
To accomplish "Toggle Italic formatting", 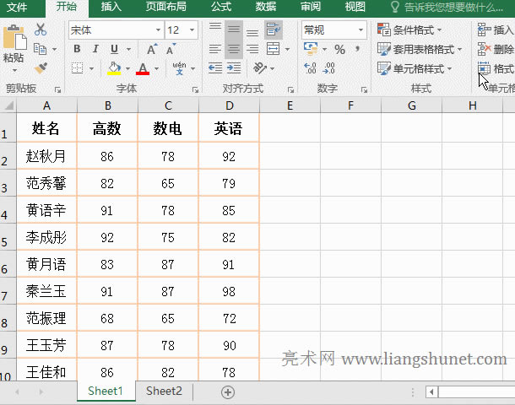I will [95, 50].
